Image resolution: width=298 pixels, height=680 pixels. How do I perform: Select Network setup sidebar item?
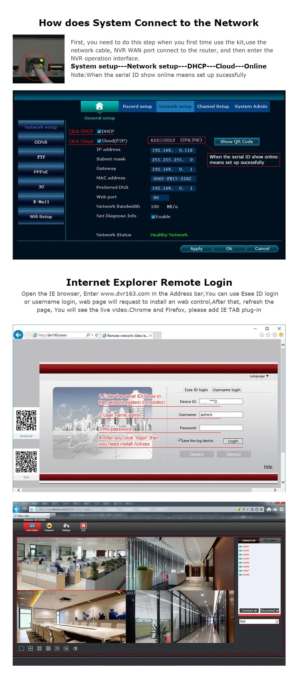pyautogui.click(x=41, y=127)
